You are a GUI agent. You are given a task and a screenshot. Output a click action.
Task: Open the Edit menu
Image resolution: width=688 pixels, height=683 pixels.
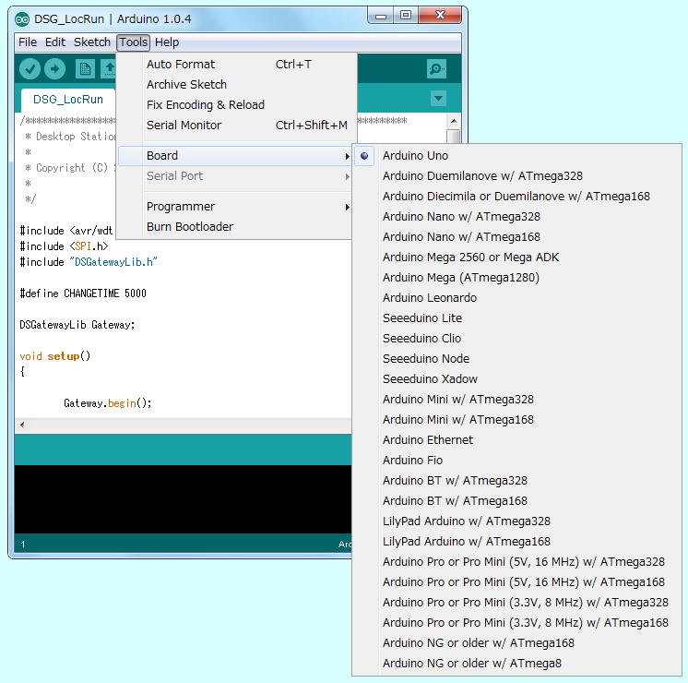[54, 42]
